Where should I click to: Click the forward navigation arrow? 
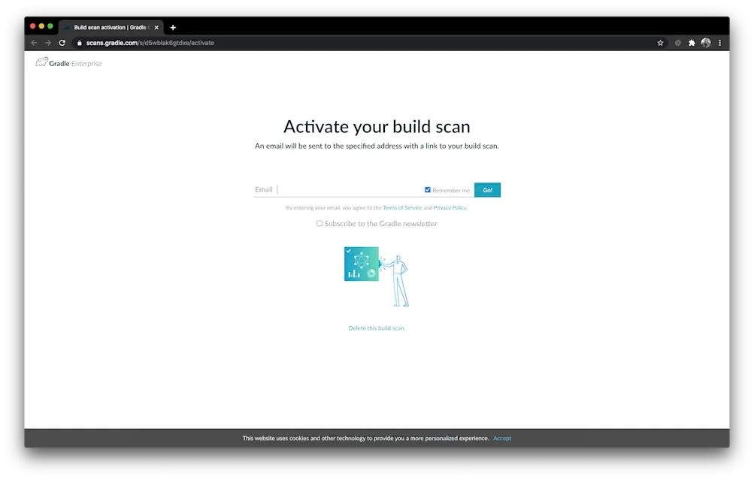[47, 43]
